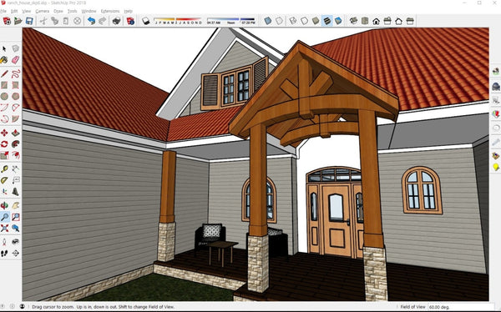Viewport: 501px width, 312px height.
Task: Toggle the Back Edges style
Action: [x=279, y=21]
